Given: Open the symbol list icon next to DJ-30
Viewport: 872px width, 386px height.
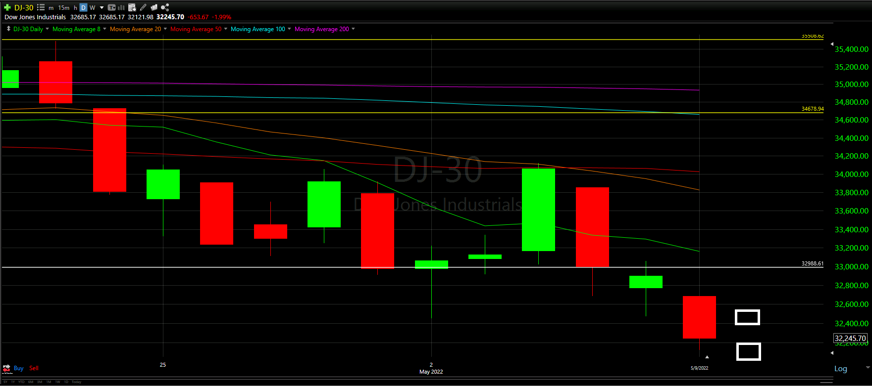Looking at the screenshot, I should [x=41, y=7].
